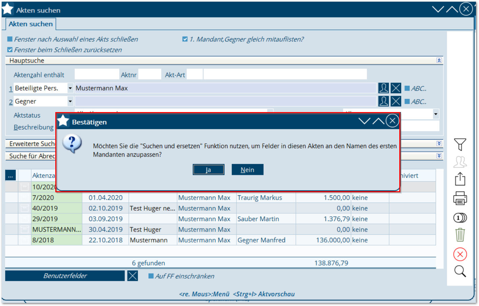Open person picker for Beteiligte Pers. row
The width and height of the screenshot is (479, 306).
[x=384, y=88]
